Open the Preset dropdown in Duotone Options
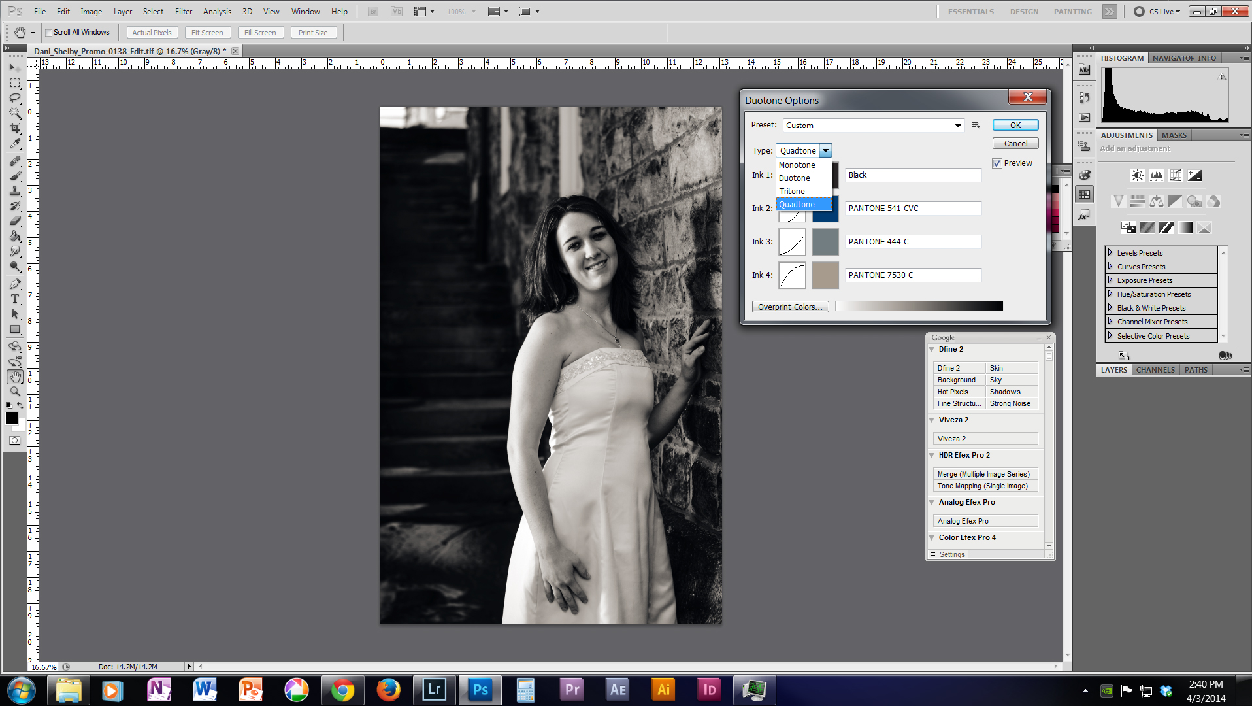Image resolution: width=1252 pixels, height=706 pixels. tap(958, 126)
